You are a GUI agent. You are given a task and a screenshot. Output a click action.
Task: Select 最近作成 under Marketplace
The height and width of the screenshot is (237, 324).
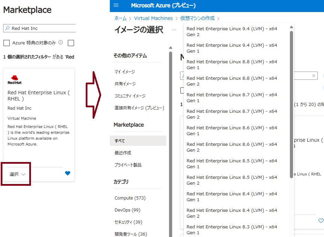[x=123, y=153]
